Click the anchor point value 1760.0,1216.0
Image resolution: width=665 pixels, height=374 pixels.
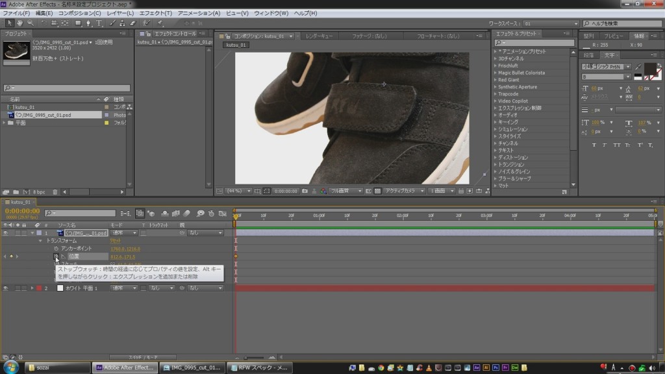tap(125, 249)
